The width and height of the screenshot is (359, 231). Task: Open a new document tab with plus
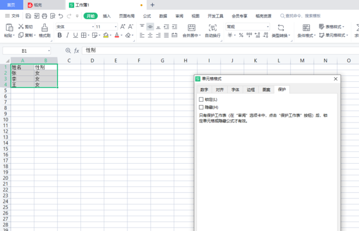click(x=152, y=5)
